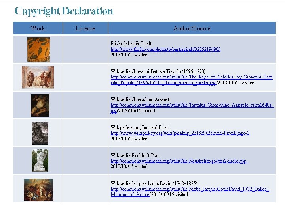Select the Tantalus dark painting thumbnail
Screen dimensions: 285x213
click(x=40, y=105)
